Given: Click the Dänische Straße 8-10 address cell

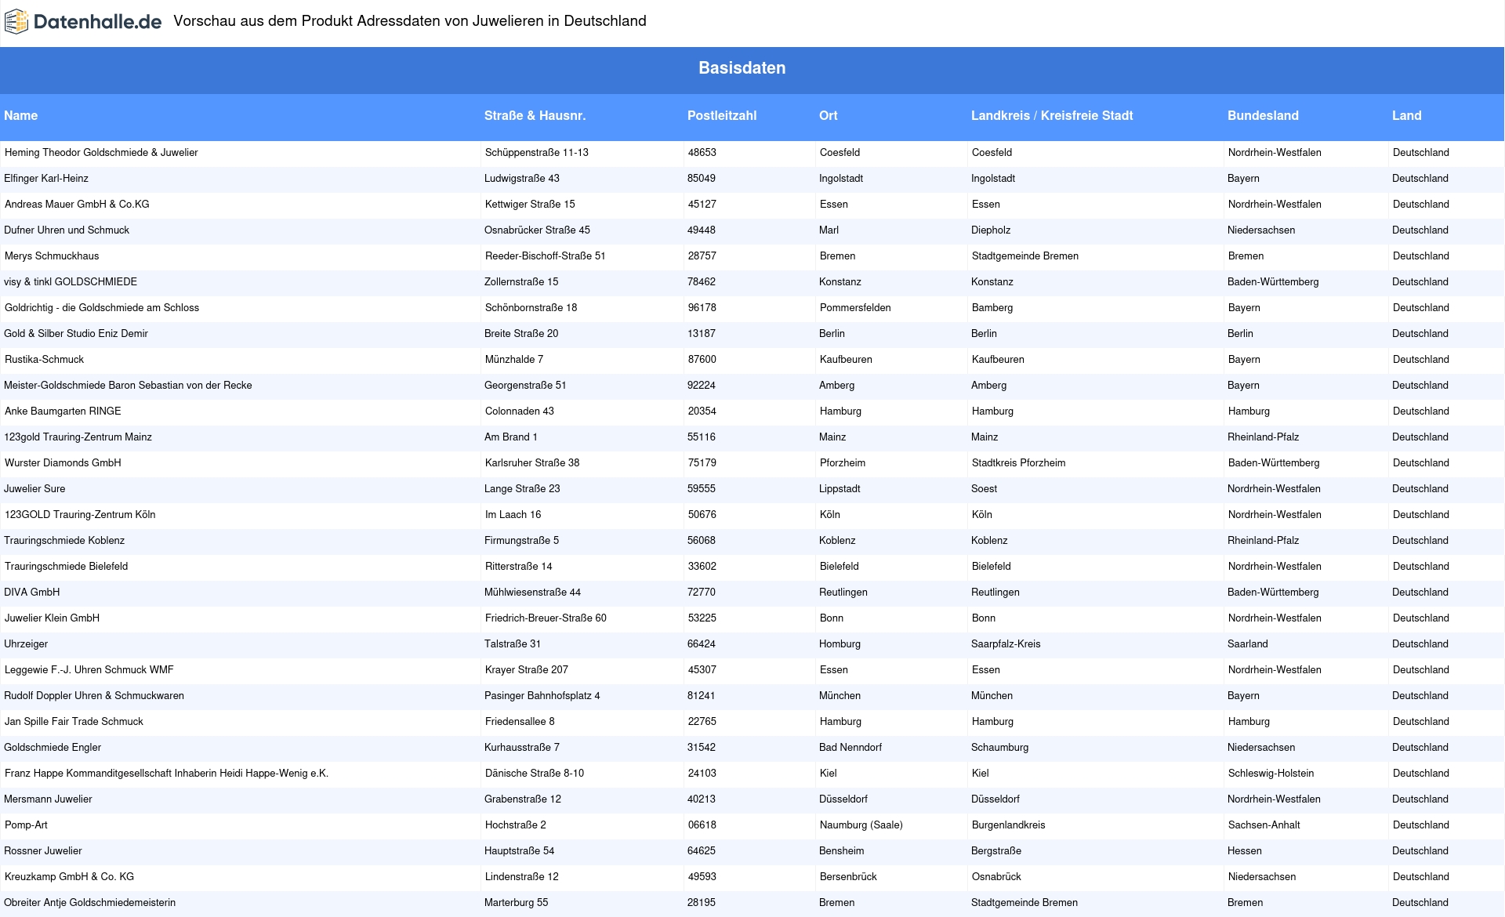Looking at the screenshot, I should click(534, 774).
